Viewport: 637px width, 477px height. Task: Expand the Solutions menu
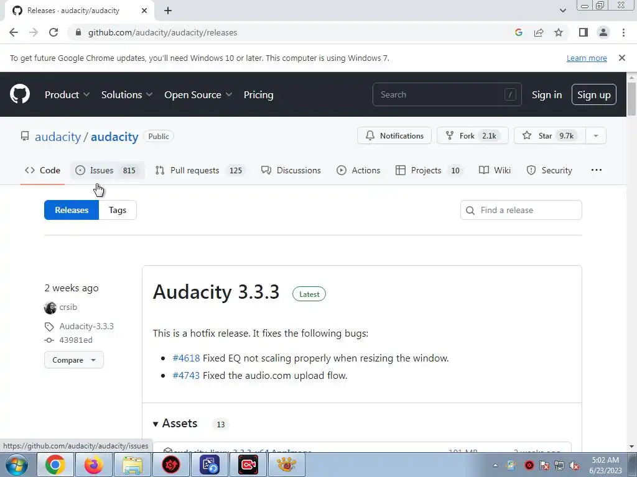tap(127, 94)
